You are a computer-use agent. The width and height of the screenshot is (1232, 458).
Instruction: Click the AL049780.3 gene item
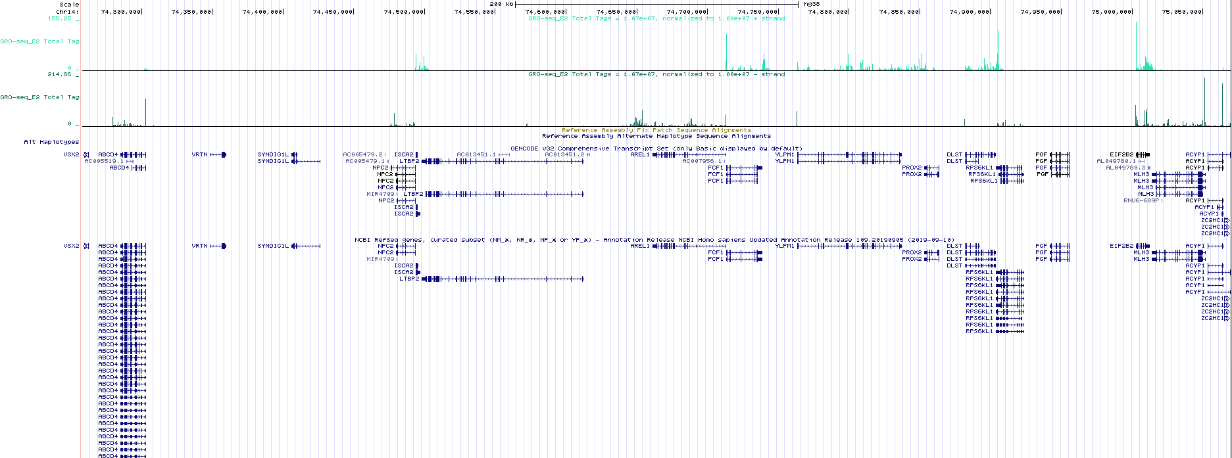(1125, 168)
